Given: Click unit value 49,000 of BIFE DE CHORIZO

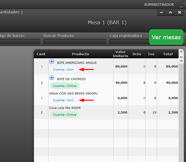Looking at the screenshot, I should point(121,83).
